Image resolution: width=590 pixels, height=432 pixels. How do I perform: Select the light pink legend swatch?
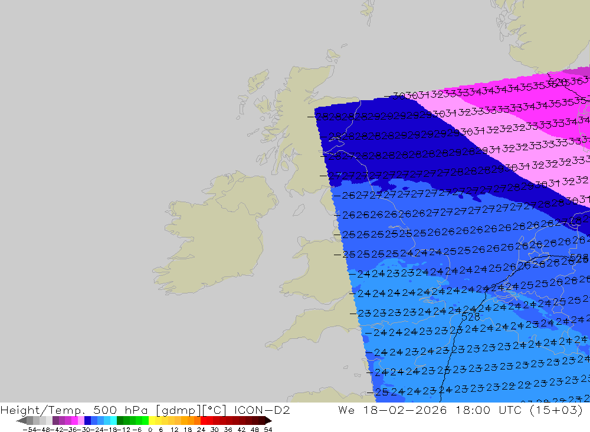pos(81,421)
